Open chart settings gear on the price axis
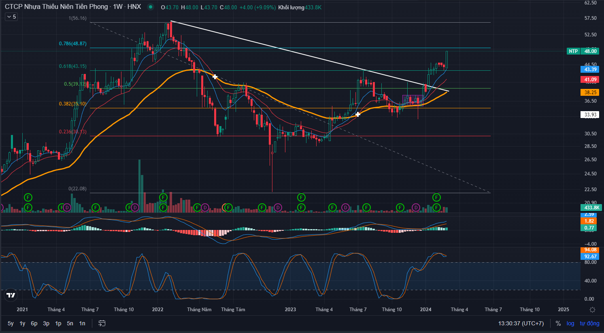Image resolution: width=604 pixels, height=333 pixels. click(x=592, y=310)
